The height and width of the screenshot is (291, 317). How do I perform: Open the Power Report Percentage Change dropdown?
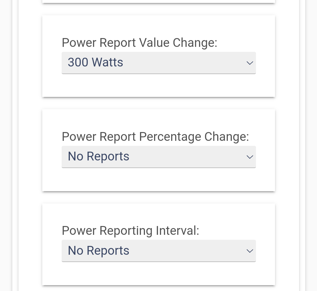coord(159,157)
